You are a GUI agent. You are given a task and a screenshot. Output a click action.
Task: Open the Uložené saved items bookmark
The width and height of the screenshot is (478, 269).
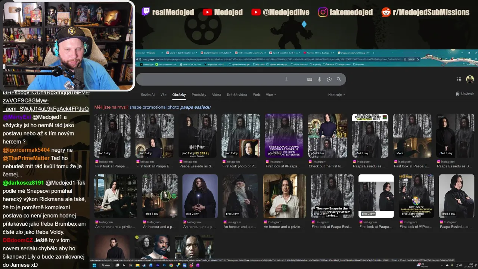(465, 94)
